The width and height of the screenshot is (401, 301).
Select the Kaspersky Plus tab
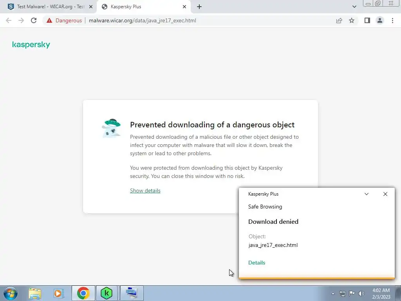tap(144, 7)
